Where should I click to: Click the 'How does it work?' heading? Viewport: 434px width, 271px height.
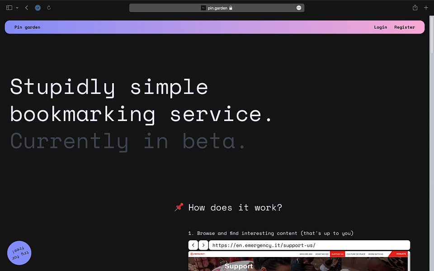pyautogui.click(x=235, y=207)
